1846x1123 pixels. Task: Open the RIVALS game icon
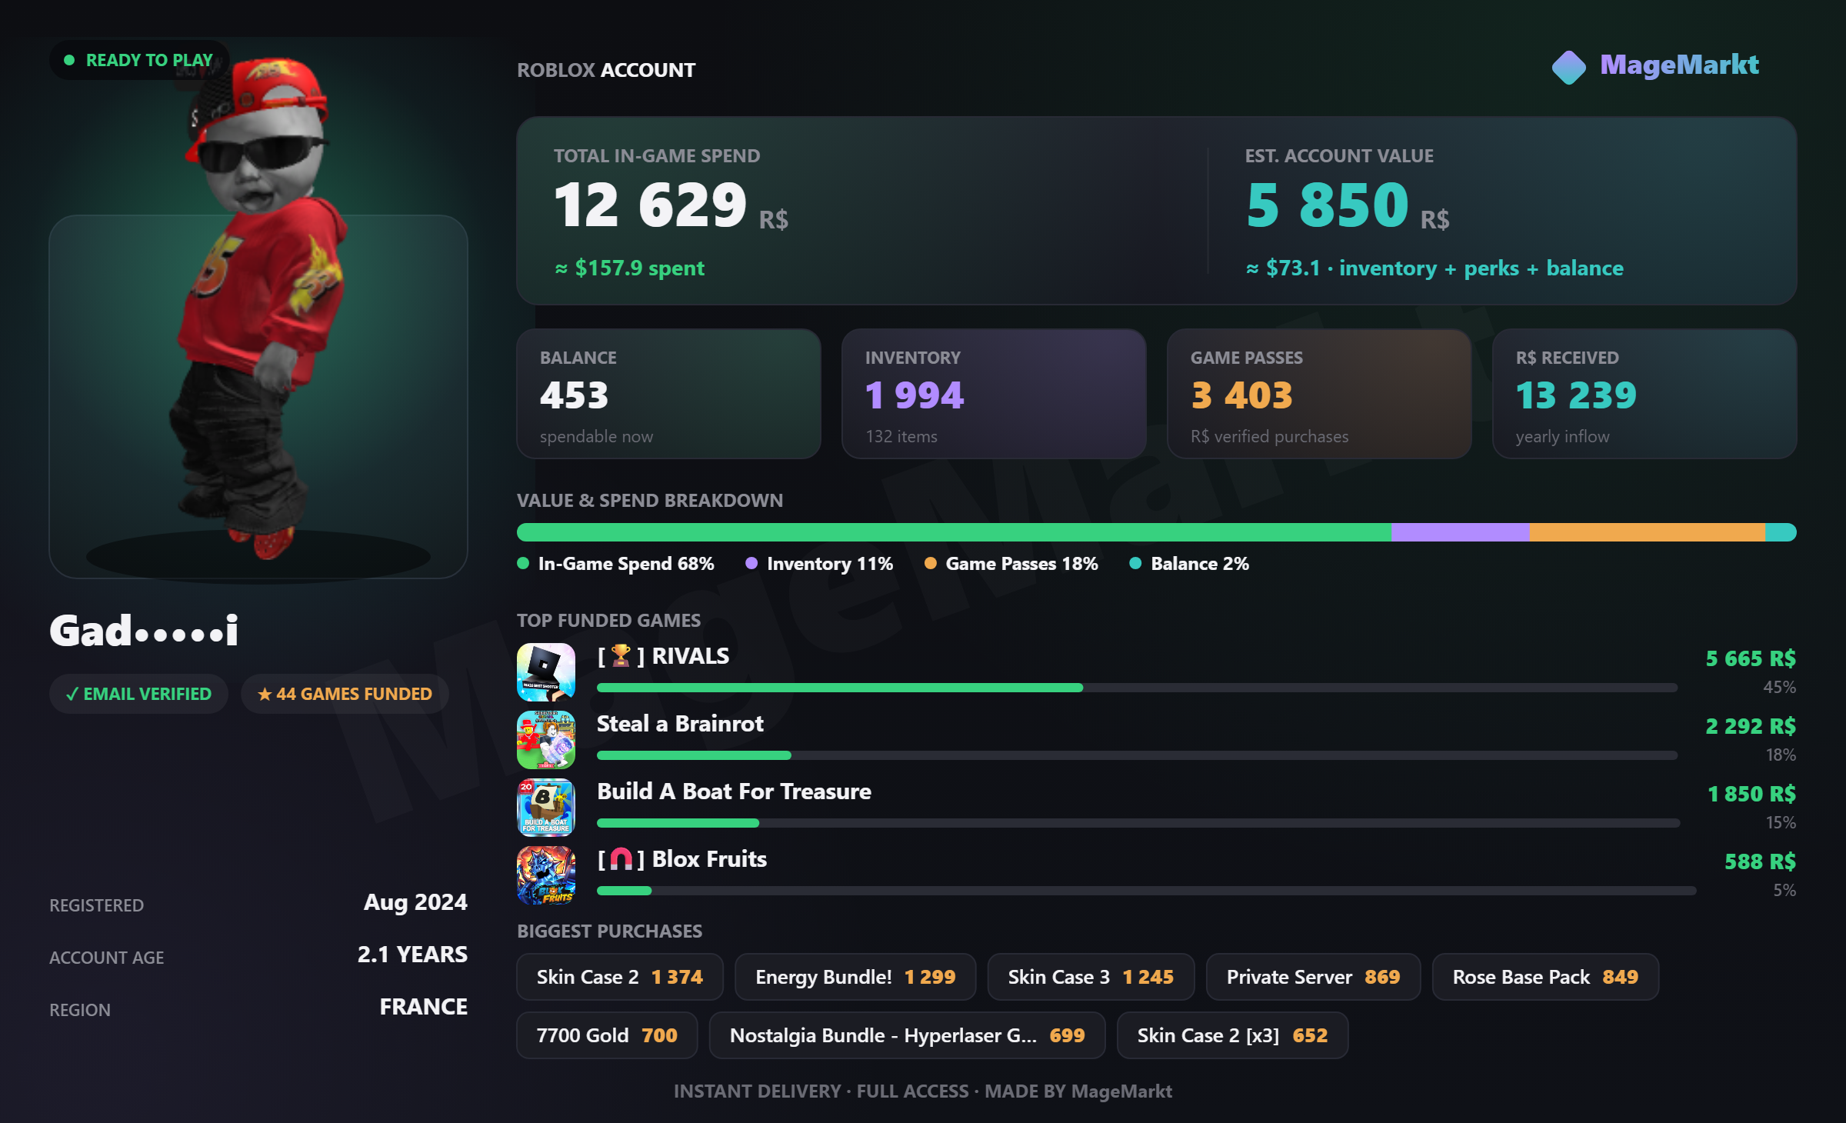(x=546, y=672)
